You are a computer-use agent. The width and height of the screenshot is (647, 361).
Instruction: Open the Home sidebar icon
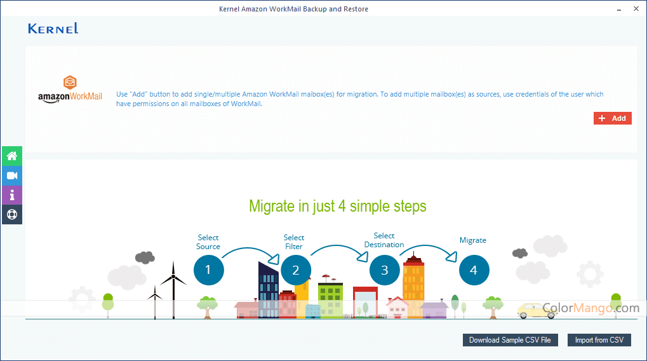point(11,156)
